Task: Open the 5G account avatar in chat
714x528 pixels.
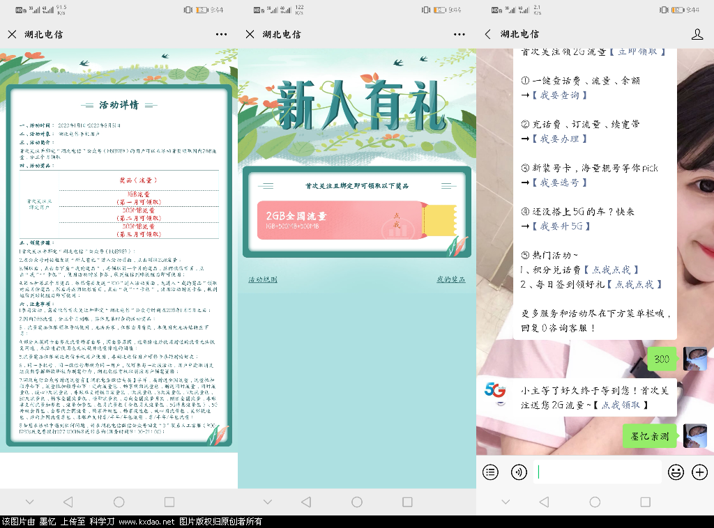Action: tap(495, 393)
